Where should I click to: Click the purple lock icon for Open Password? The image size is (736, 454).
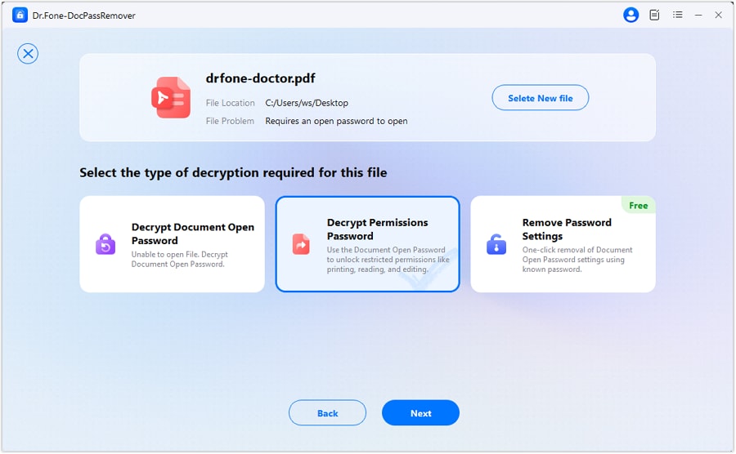(105, 244)
